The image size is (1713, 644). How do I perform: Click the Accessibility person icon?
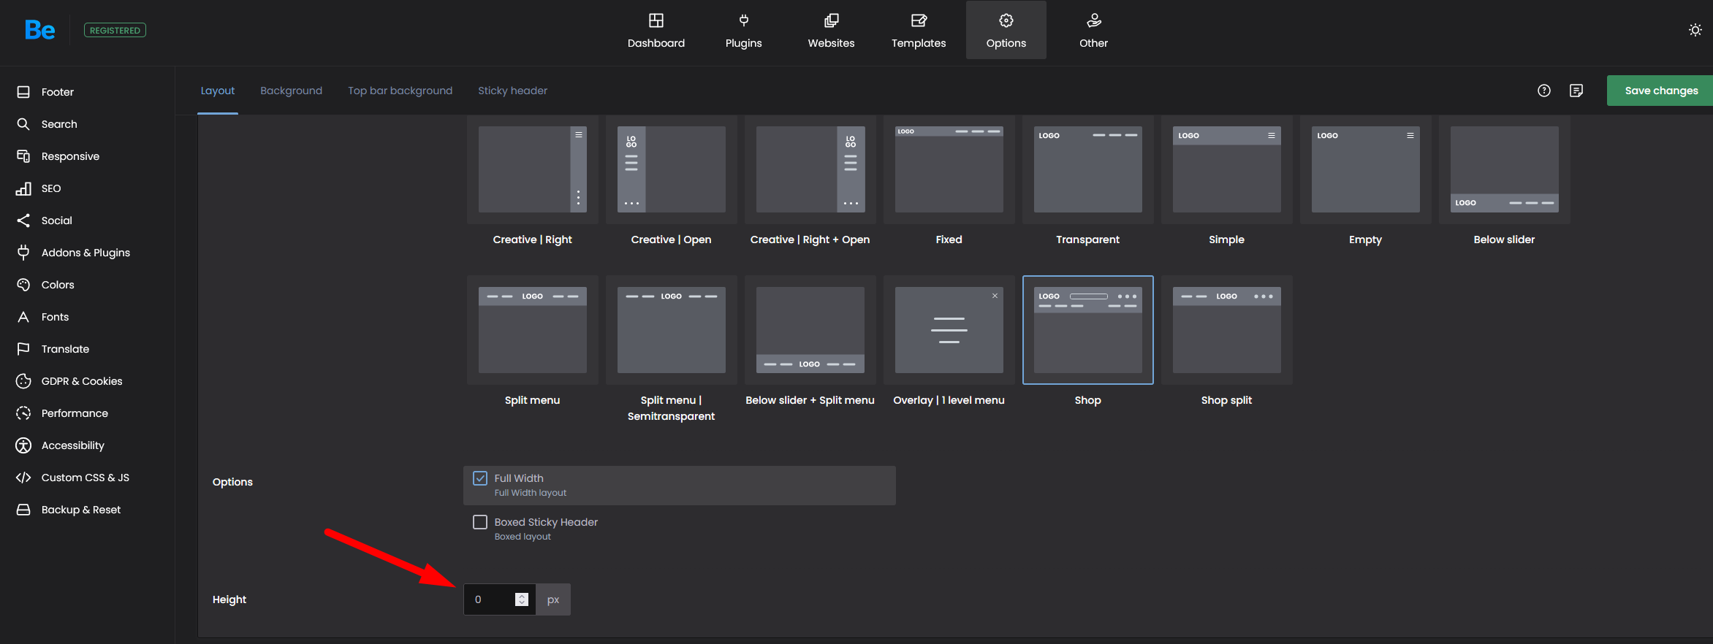23,445
